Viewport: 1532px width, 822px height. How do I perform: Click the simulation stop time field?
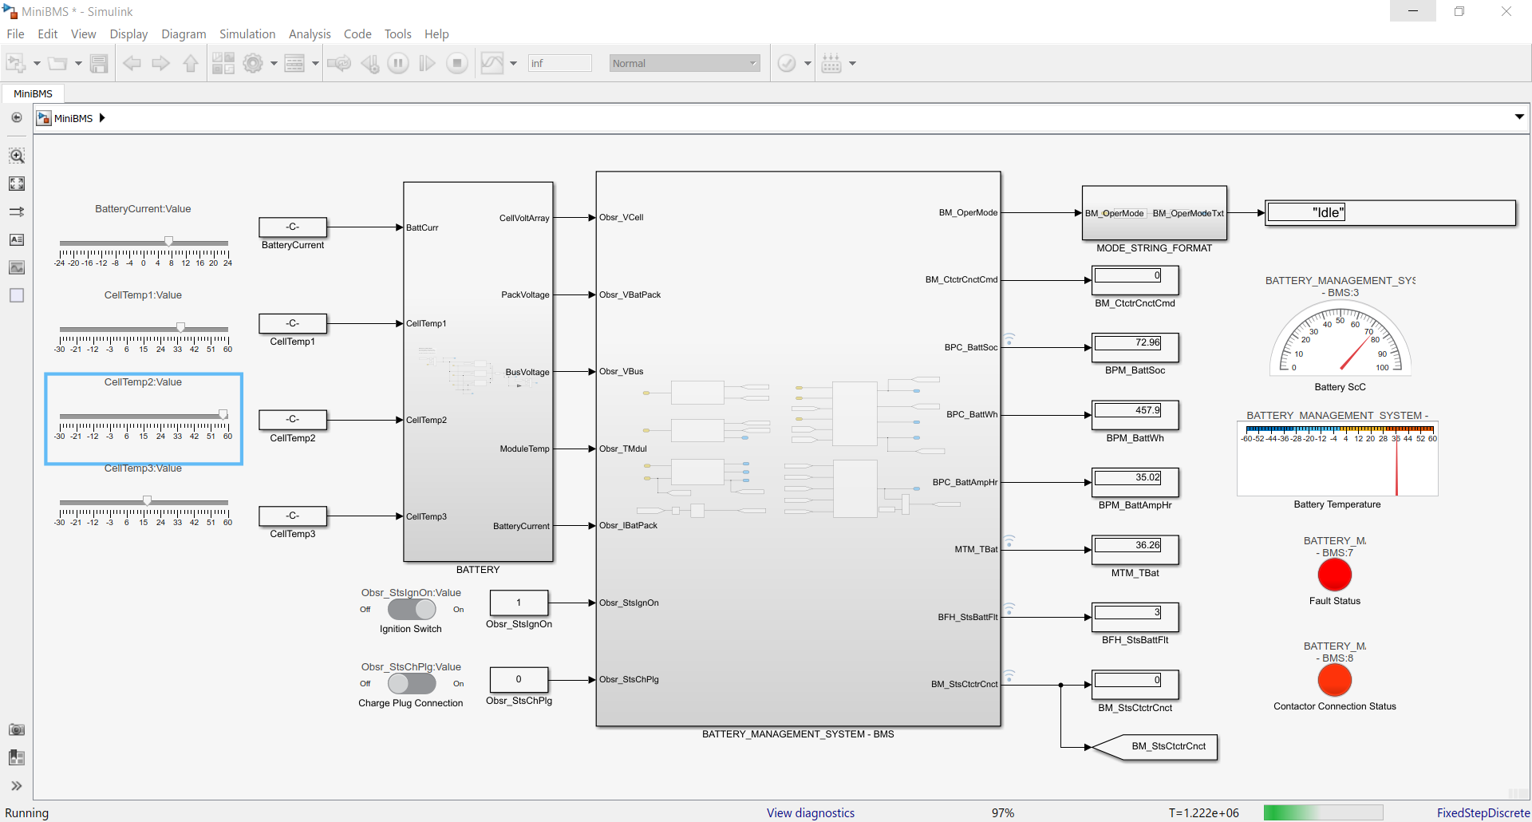(x=559, y=63)
